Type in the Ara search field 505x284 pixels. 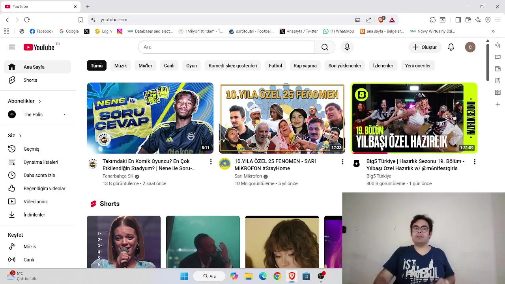[x=226, y=47]
